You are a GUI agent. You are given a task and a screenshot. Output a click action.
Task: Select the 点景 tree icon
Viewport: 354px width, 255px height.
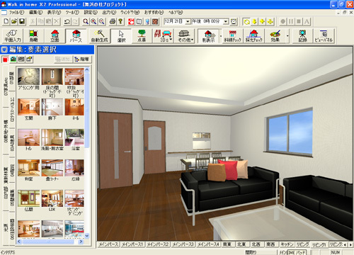tap(142, 36)
